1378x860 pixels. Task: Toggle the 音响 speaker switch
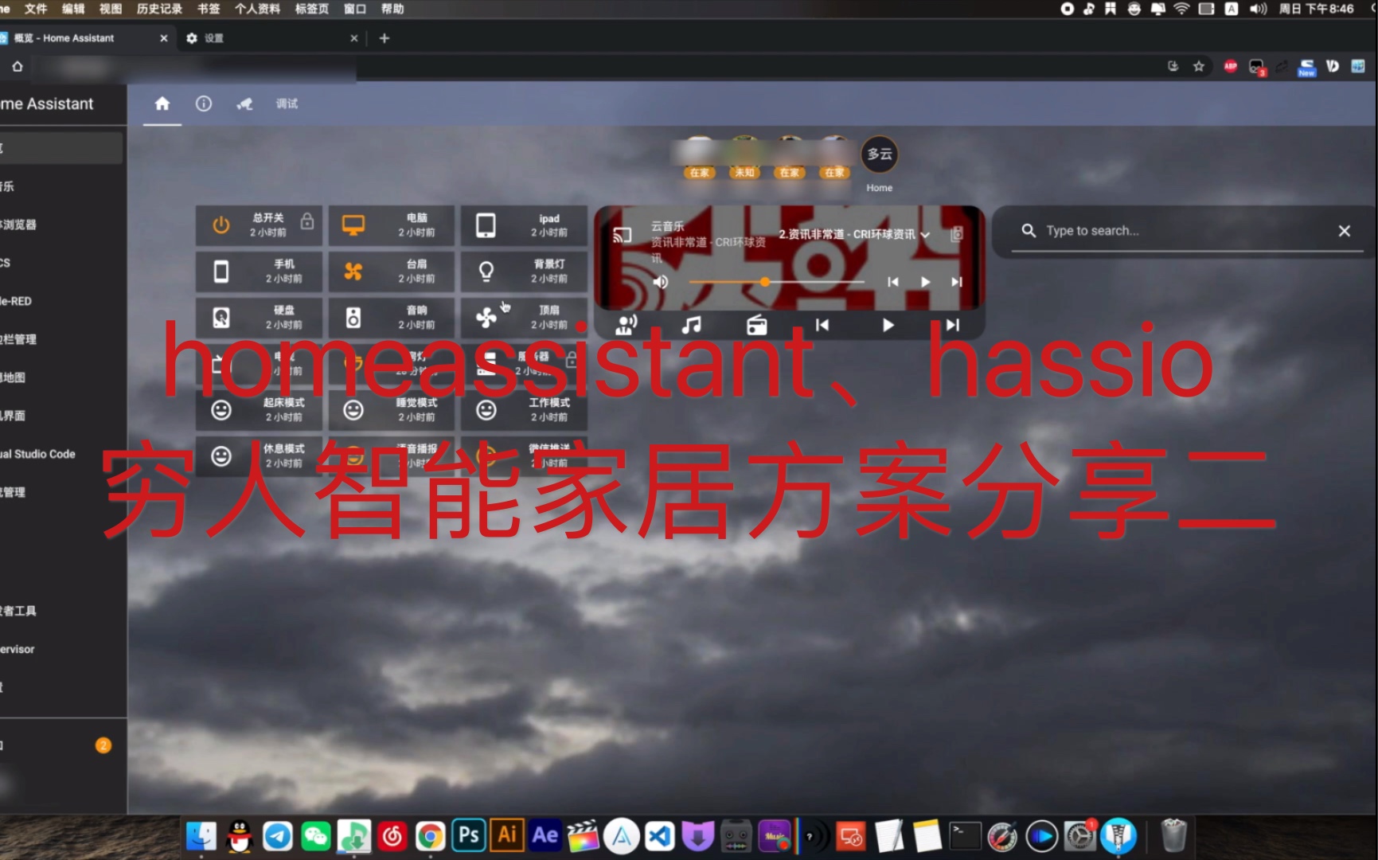tap(392, 317)
